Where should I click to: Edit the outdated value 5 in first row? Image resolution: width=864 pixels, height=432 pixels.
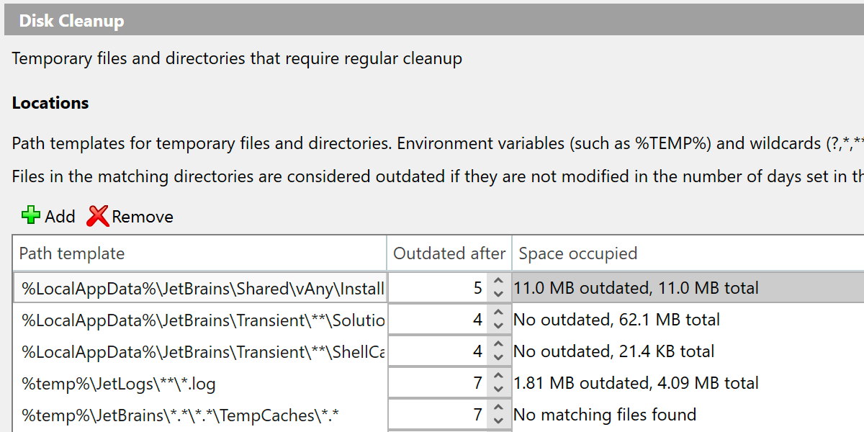click(438, 288)
